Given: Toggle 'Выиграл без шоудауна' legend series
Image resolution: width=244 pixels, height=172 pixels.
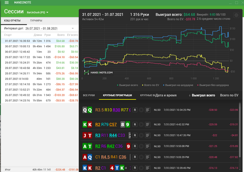Looking at the screenshot, I should 213,85.
